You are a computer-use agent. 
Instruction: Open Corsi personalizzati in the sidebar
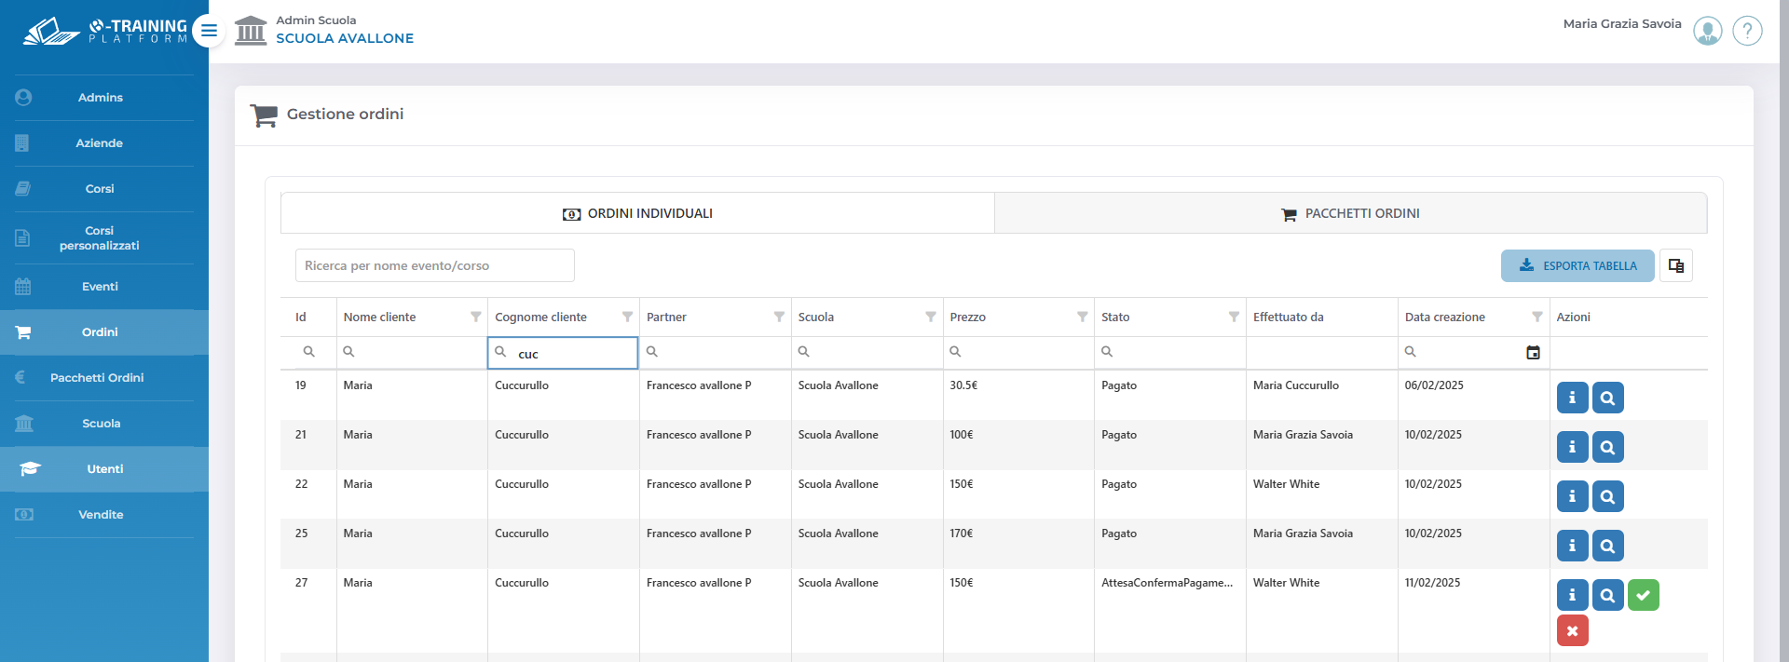click(x=104, y=238)
